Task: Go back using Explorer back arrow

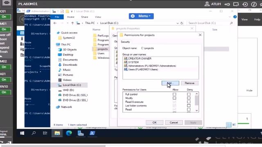Action: coord(55,23)
